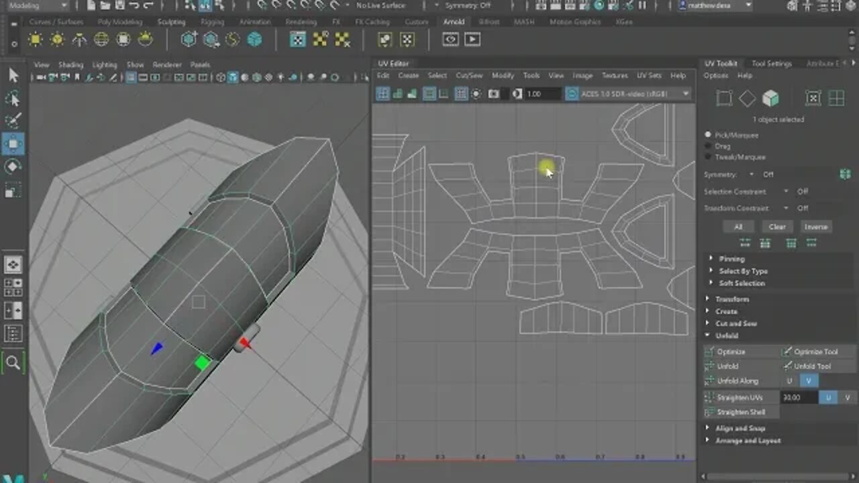Expand the Soft Selection section
The width and height of the screenshot is (859, 483).
click(742, 283)
